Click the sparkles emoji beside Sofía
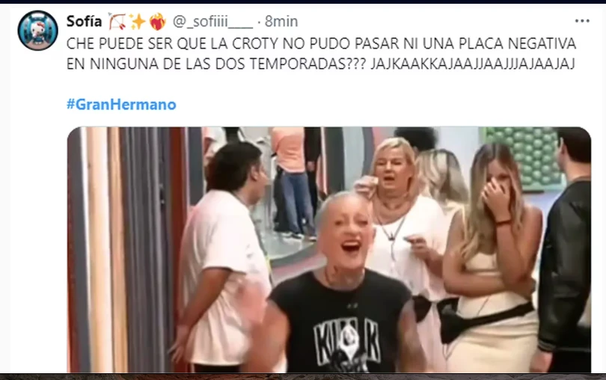The width and height of the screenshot is (606, 380). 137,22
